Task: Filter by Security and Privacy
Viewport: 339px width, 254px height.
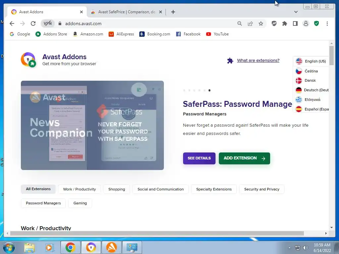Action: (262, 189)
